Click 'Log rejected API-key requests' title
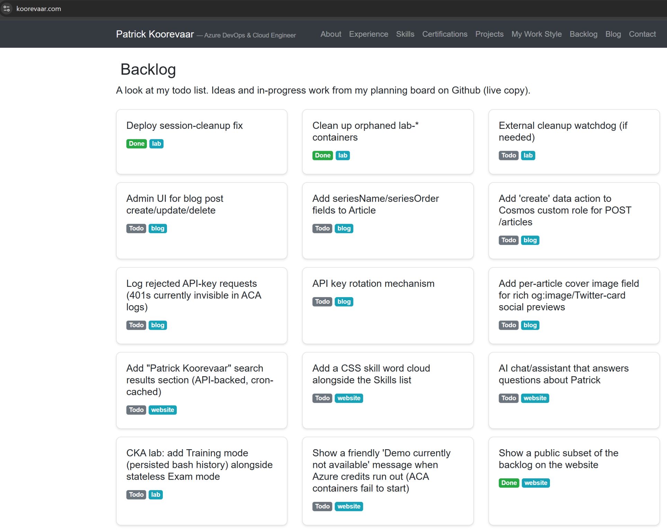This screenshot has width=667, height=532. pyautogui.click(x=194, y=295)
